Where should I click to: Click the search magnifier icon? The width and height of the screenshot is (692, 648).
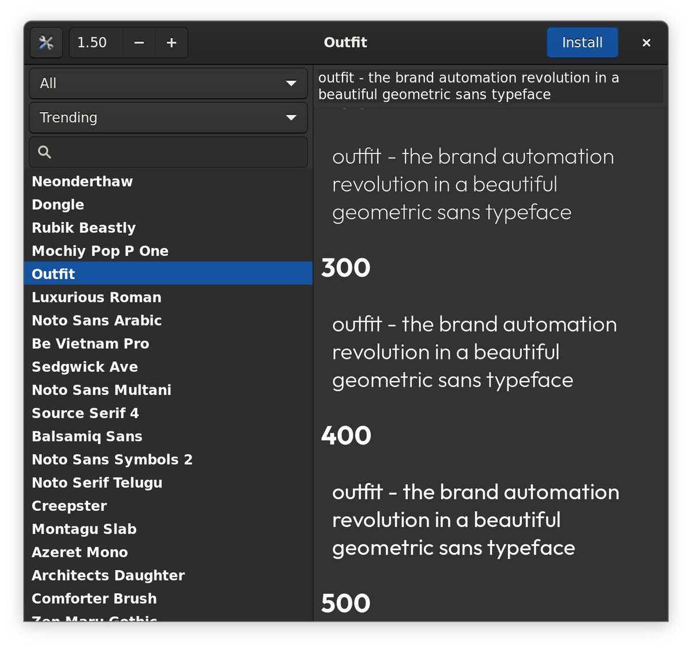coord(44,152)
